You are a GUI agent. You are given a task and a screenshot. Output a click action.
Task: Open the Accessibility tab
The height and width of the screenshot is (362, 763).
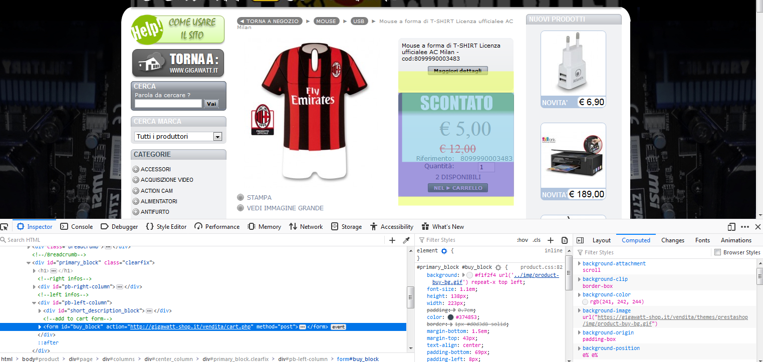(x=392, y=227)
